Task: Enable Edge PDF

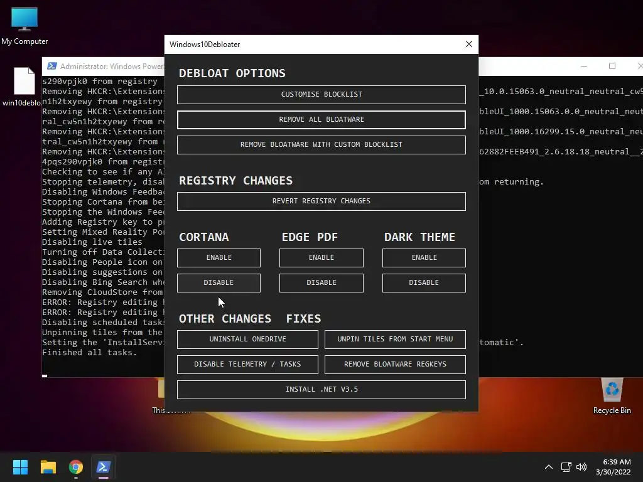Action: point(321,257)
